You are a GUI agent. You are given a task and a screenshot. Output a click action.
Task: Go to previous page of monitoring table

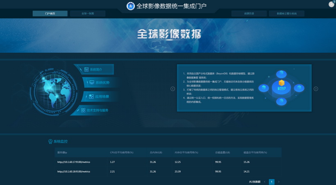[265, 181]
